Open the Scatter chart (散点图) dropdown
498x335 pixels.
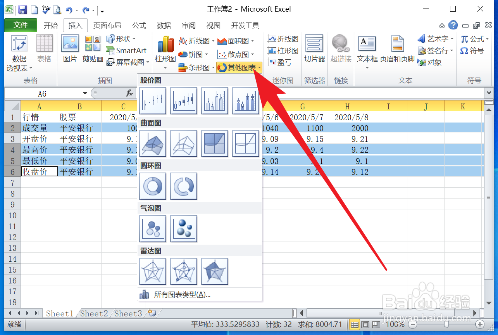pos(236,54)
